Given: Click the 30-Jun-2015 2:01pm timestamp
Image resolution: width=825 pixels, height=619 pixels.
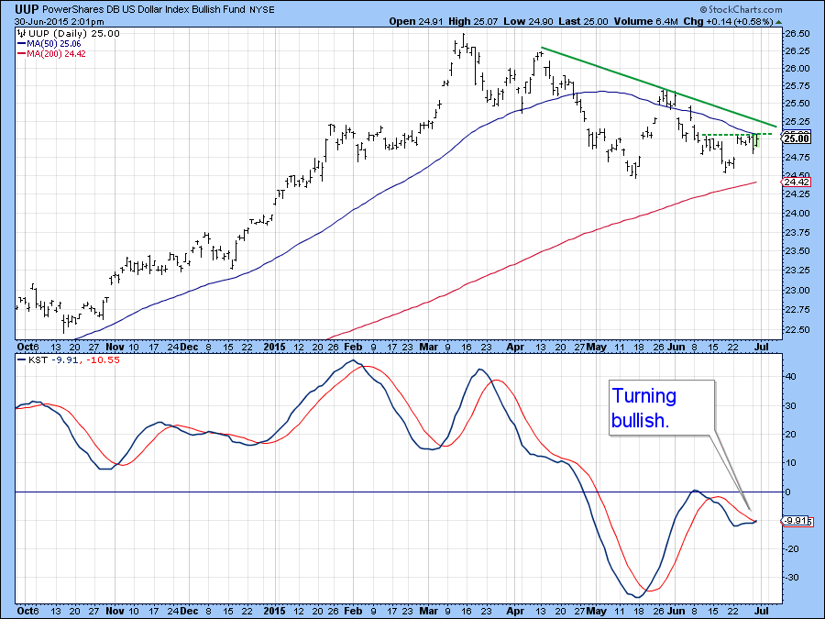Looking at the screenshot, I should (x=60, y=22).
